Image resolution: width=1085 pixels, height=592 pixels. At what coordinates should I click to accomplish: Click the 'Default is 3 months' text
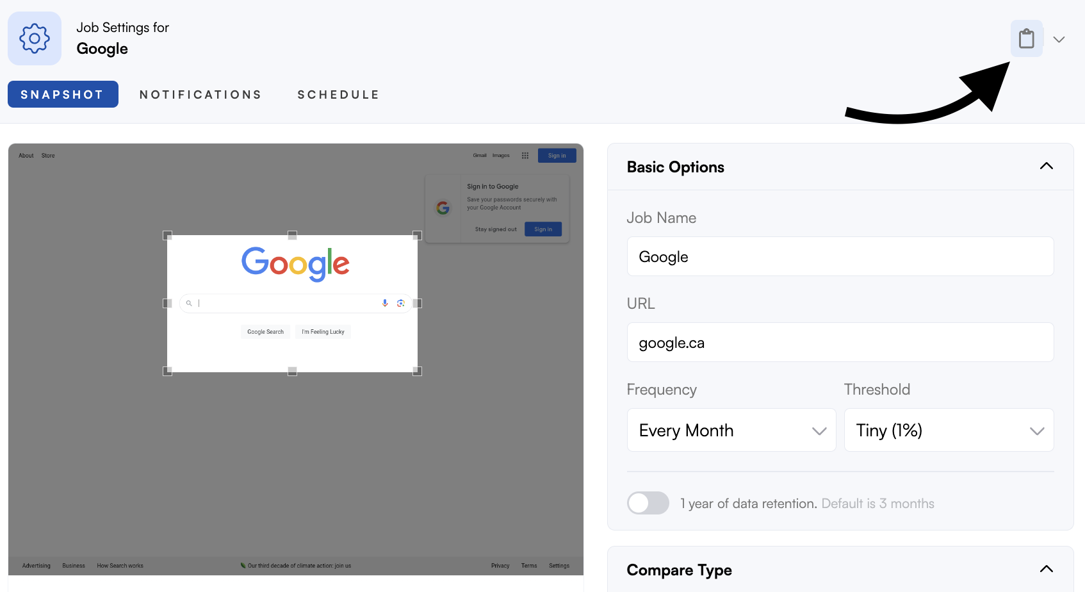[877, 504]
